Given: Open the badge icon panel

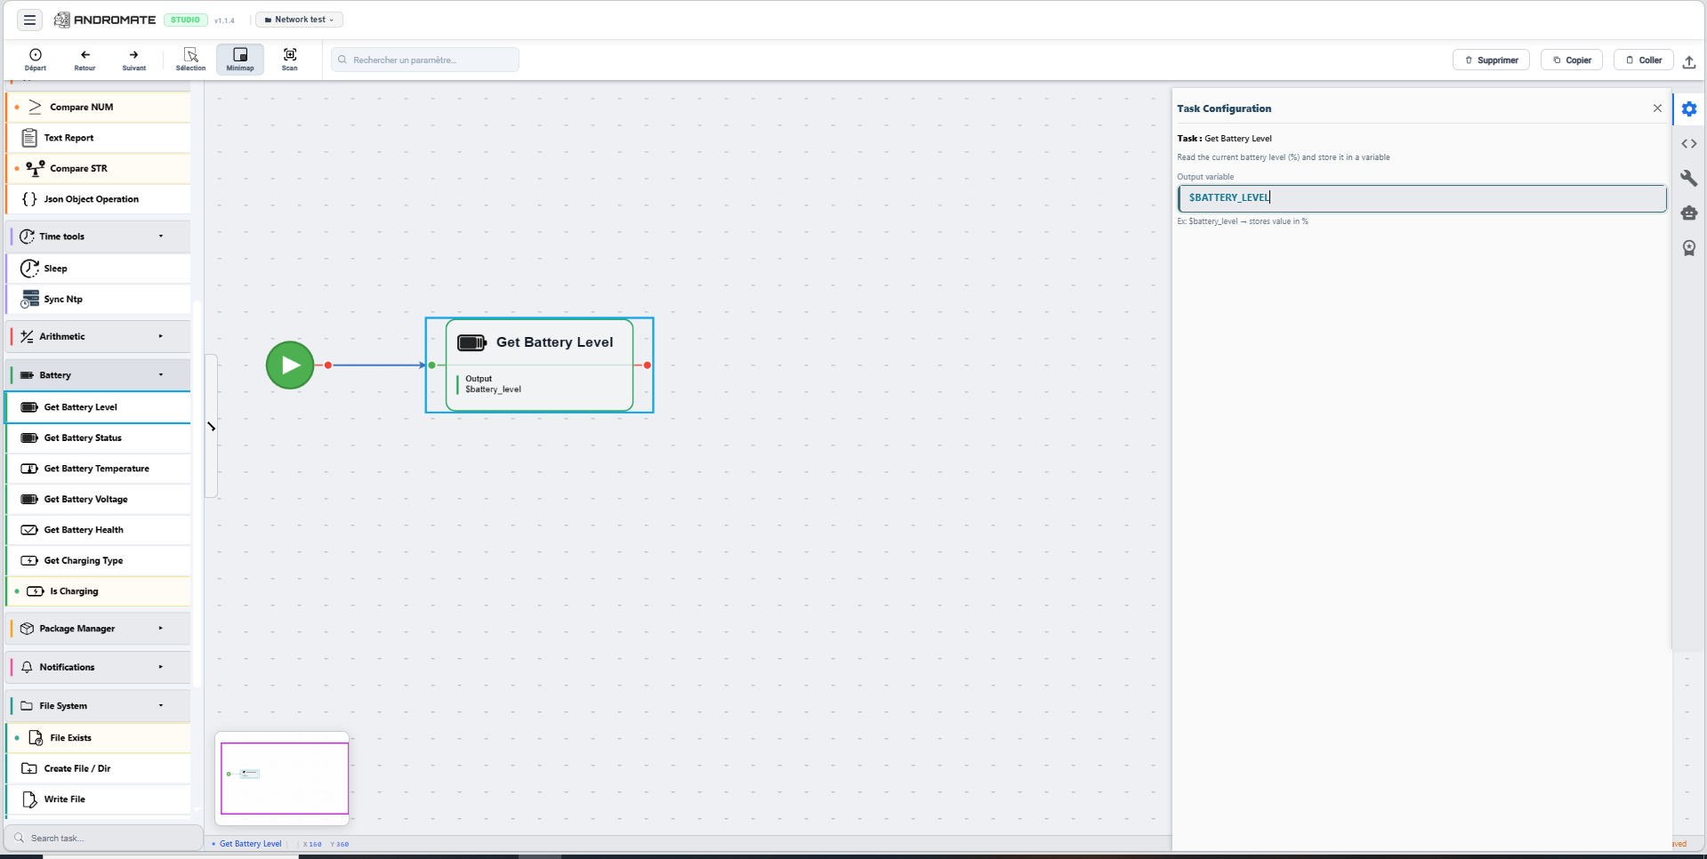Looking at the screenshot, I should (x=1689, y=248).
